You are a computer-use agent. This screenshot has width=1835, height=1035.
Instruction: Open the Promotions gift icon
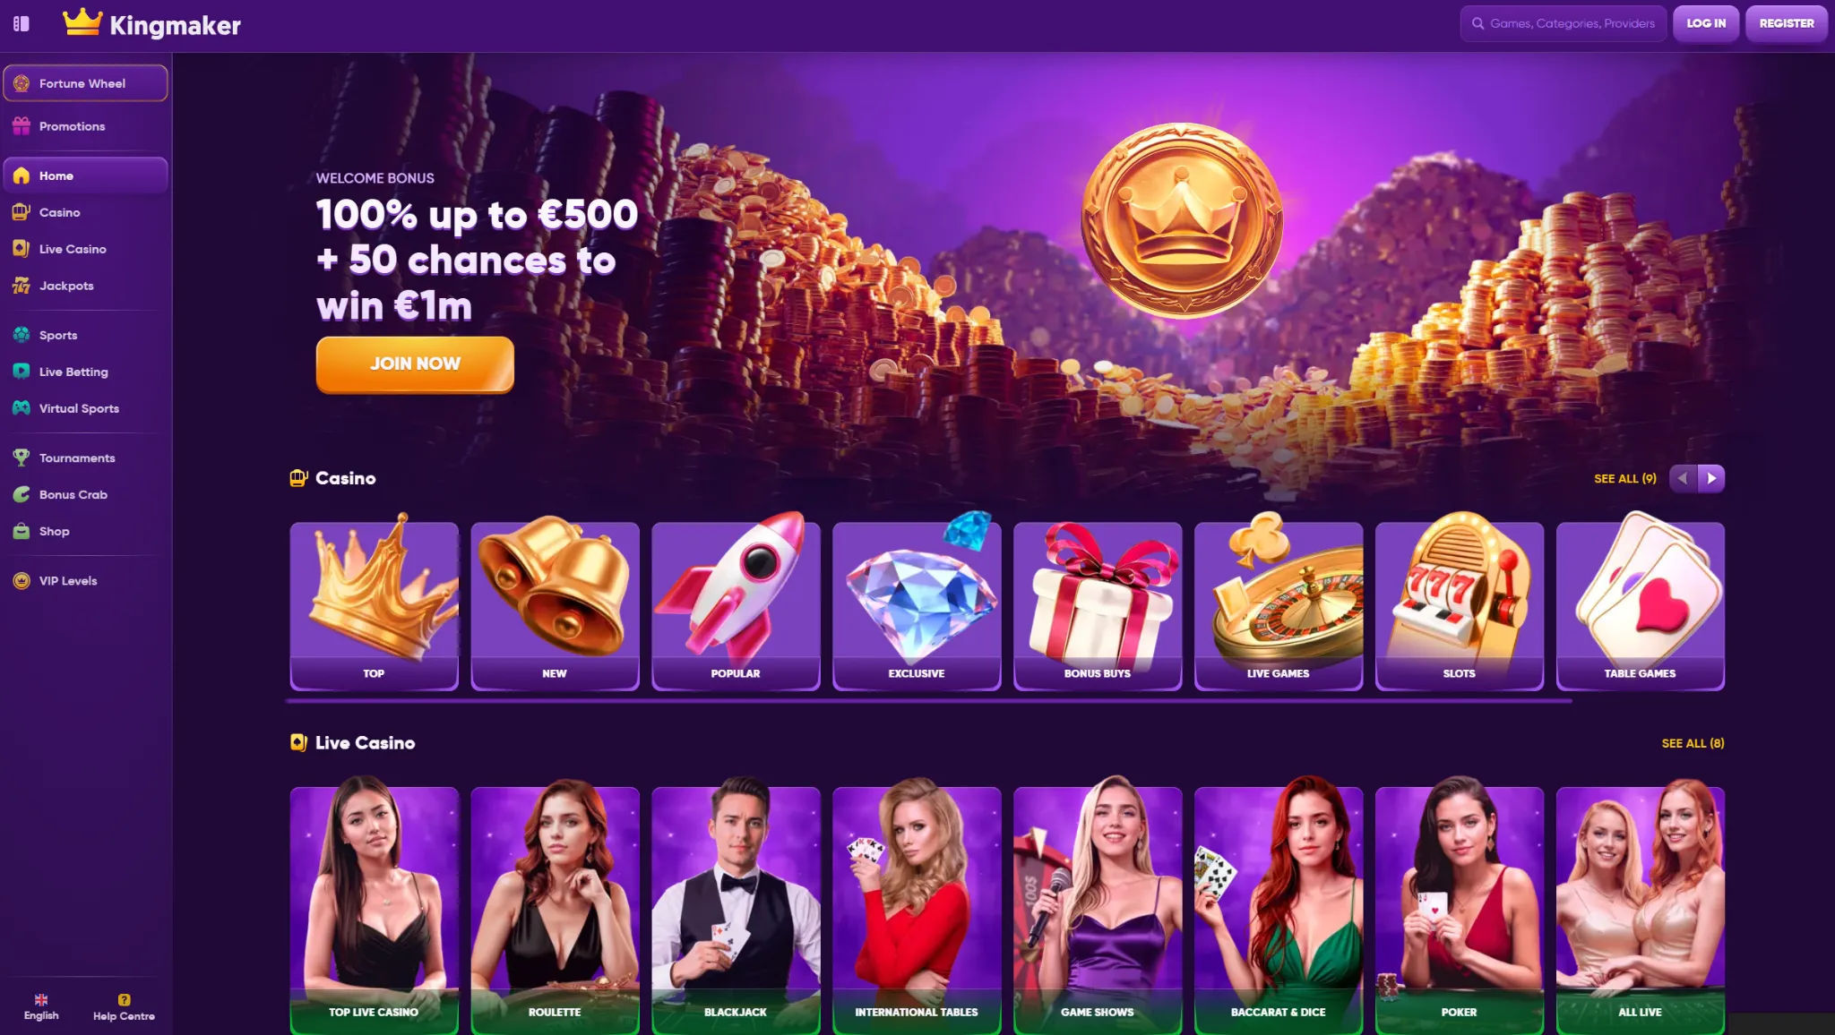22,126
